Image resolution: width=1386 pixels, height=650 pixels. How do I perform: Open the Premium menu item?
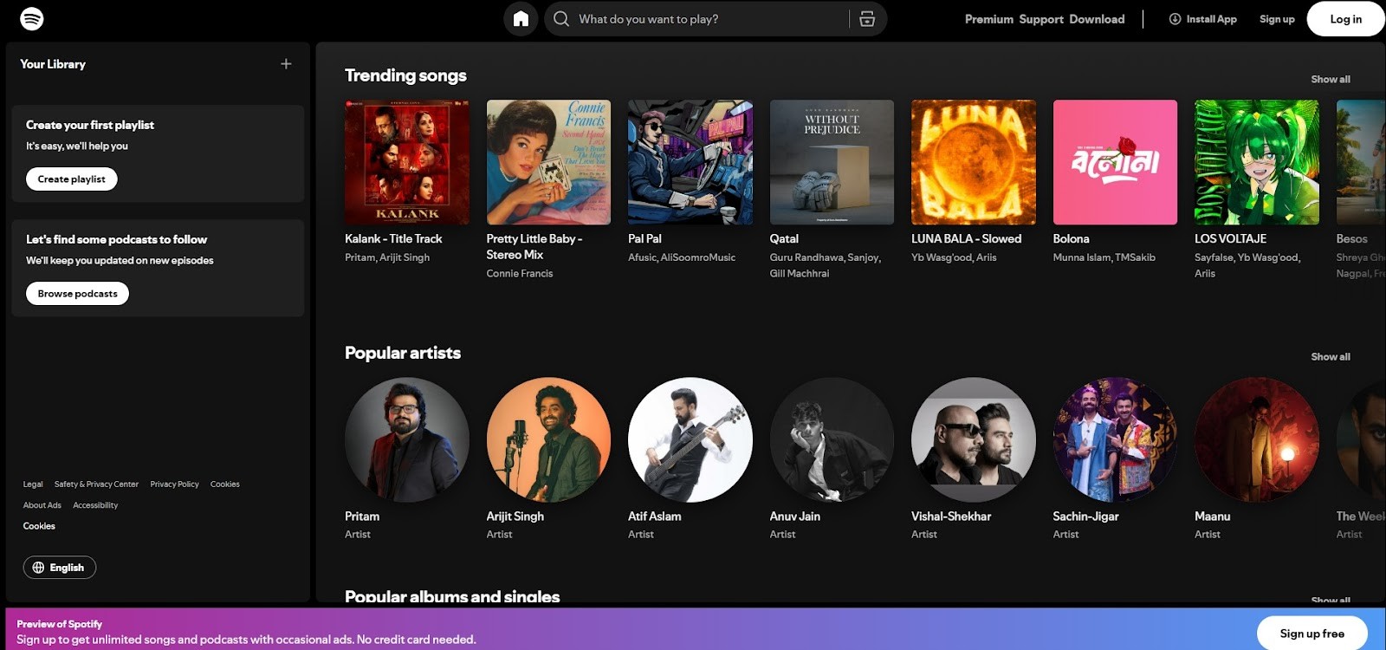coord(989,19)
